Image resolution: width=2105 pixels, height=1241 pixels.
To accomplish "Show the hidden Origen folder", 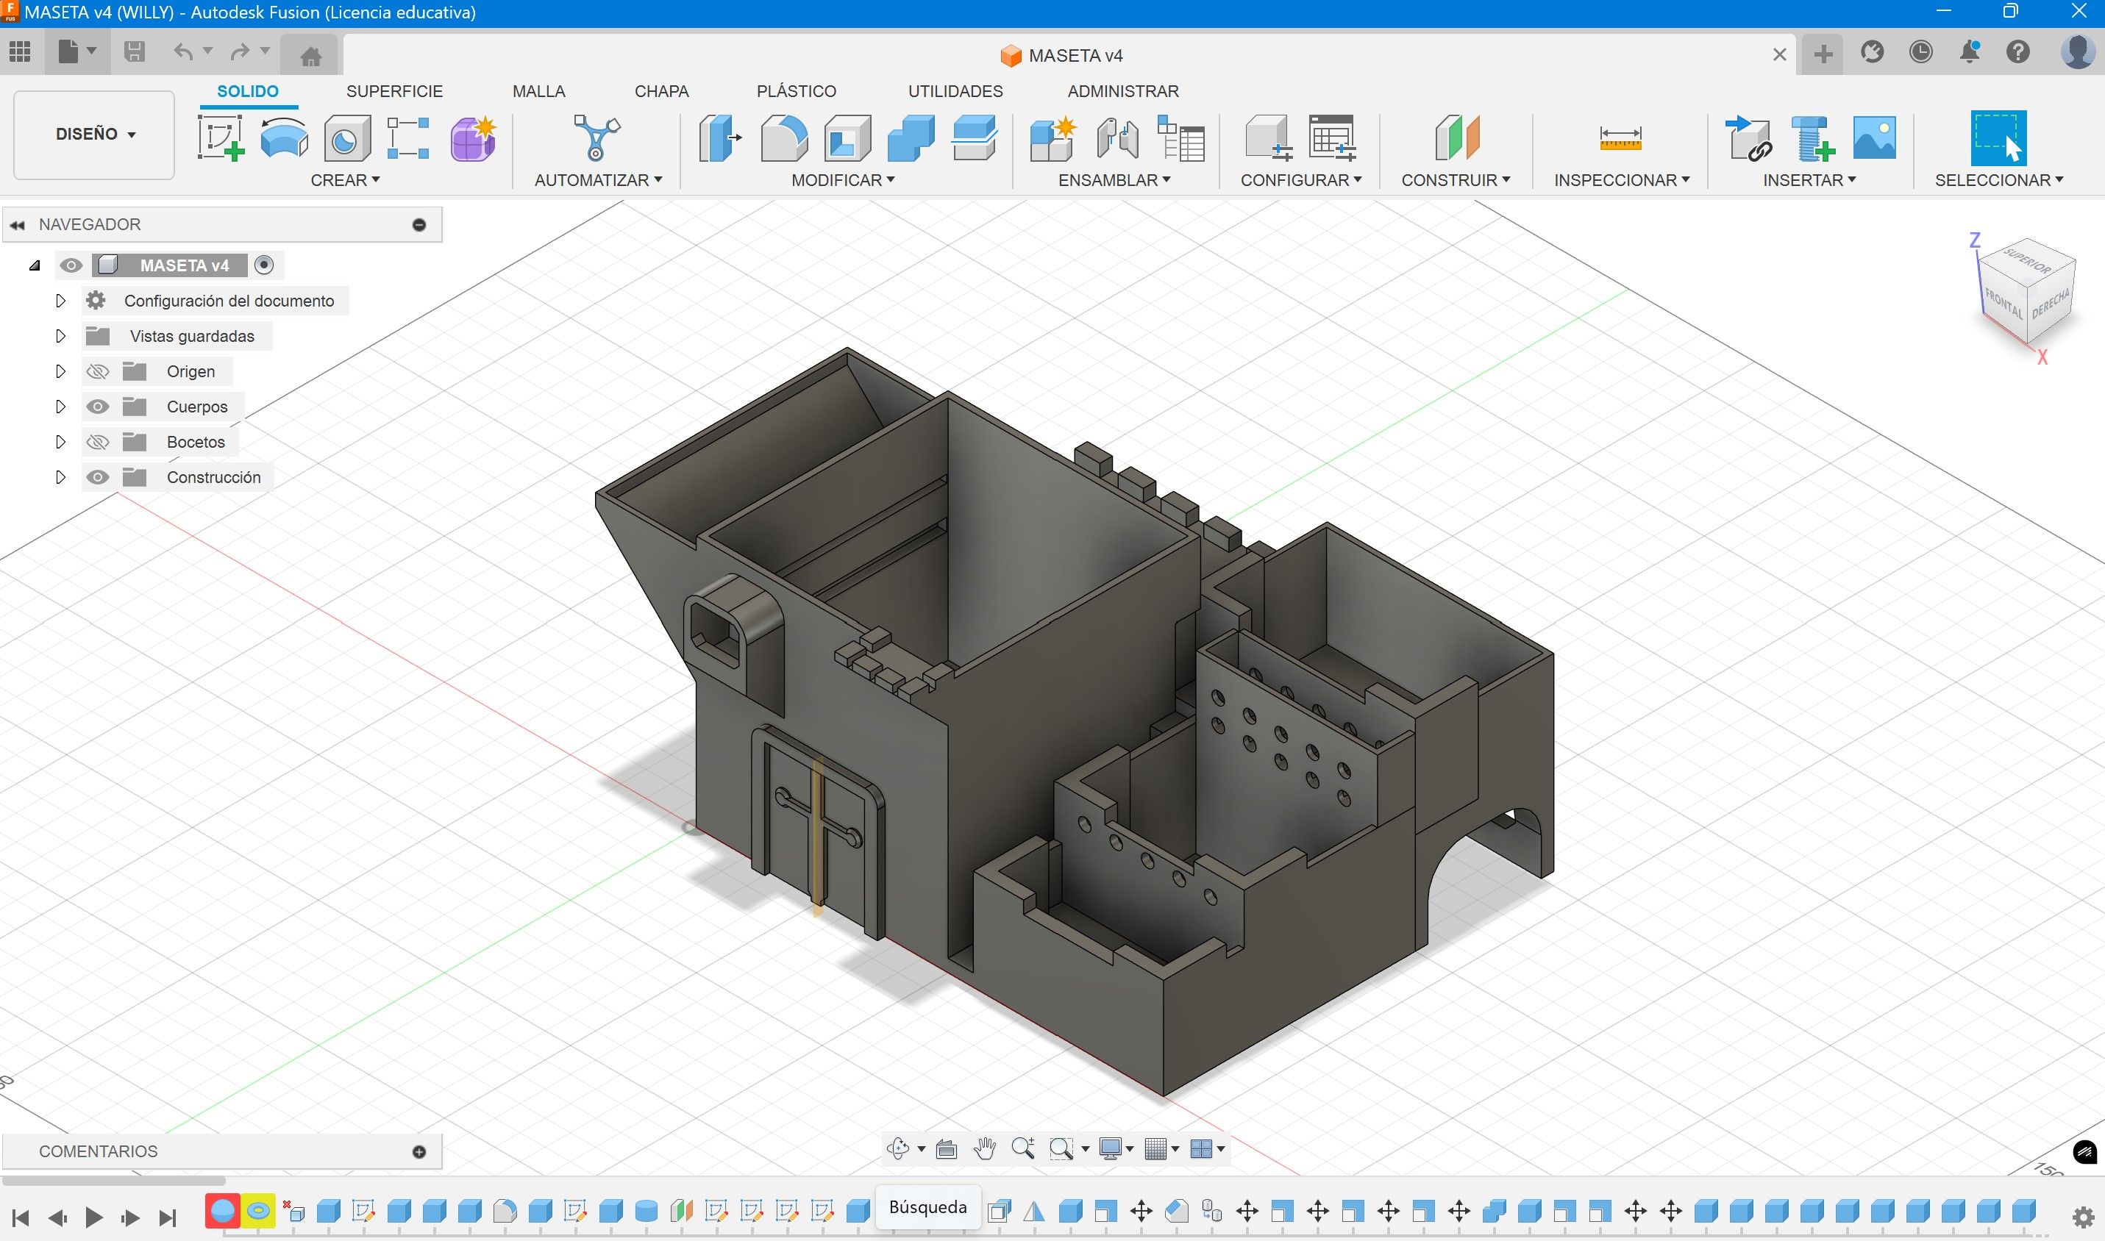I will [98, 371].
